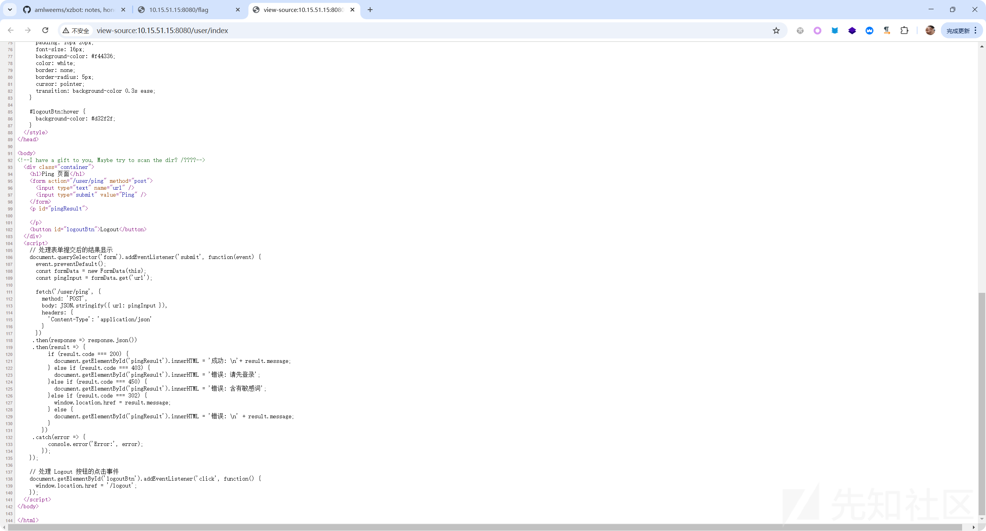Image resolution: width=986 pixels, height=531 pixels.
Task: Open the gray globe extension icon
Action: [800, 30]
